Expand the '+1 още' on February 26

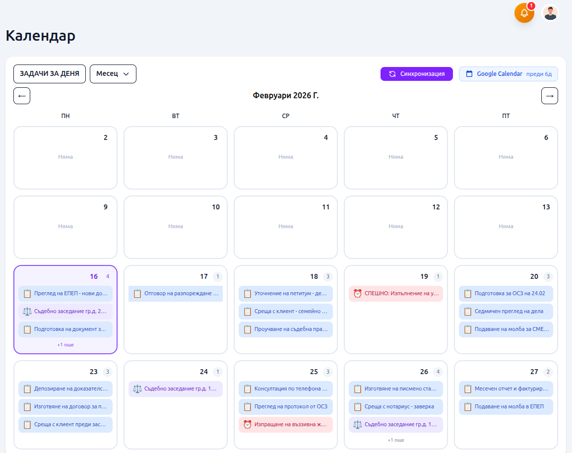point(395,440)
